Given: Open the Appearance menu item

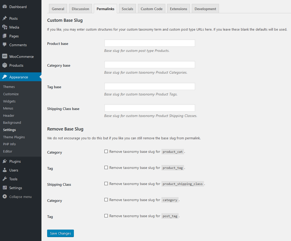Looking at the screenshot, I should tap(20, 77).
